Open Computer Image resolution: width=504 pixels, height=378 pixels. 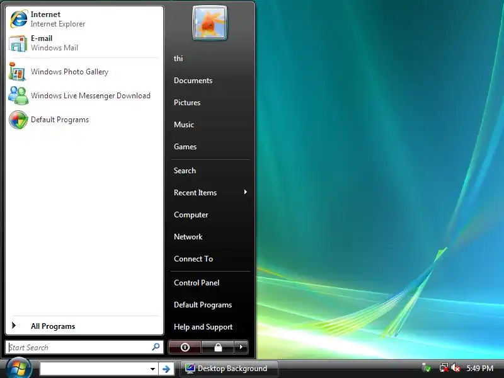[191, 215]
